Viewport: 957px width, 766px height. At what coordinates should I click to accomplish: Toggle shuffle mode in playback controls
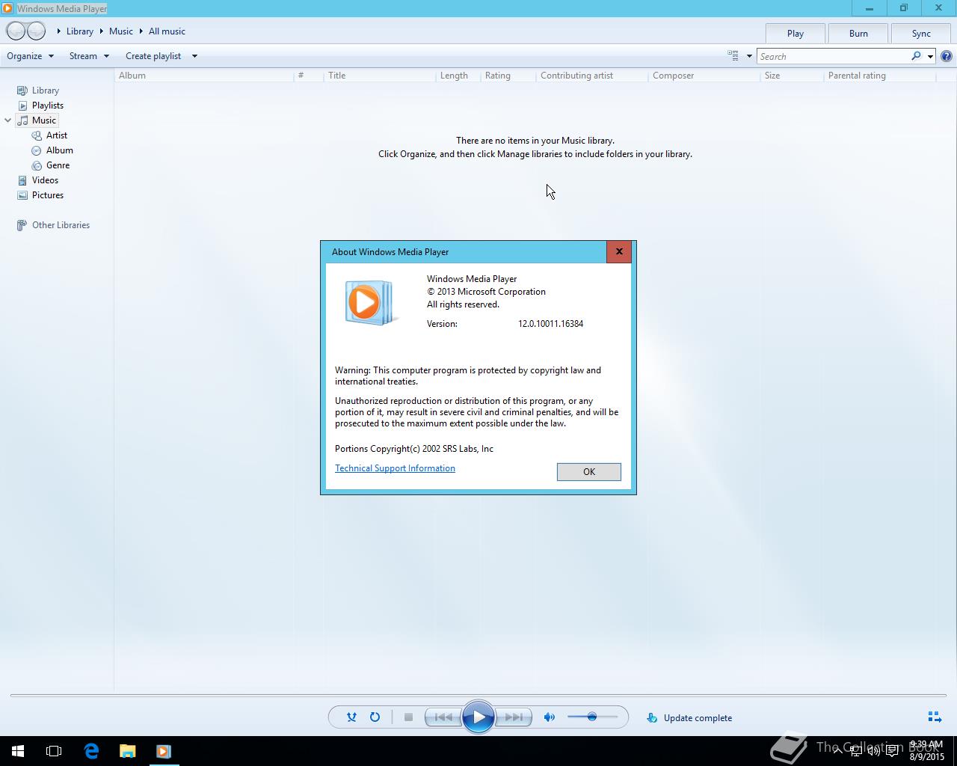351,717
